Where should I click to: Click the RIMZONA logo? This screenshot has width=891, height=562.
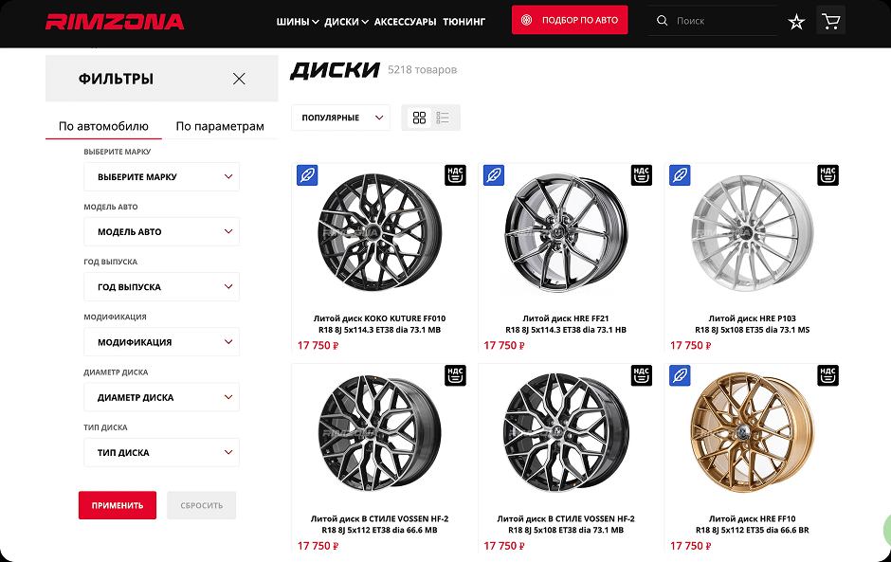pos(115,21)
